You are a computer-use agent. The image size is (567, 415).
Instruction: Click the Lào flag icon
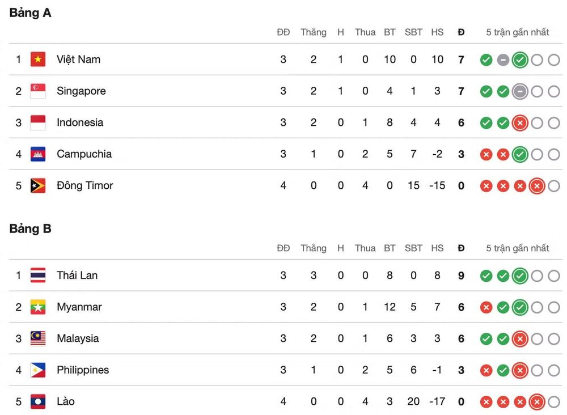pos(38,401)
